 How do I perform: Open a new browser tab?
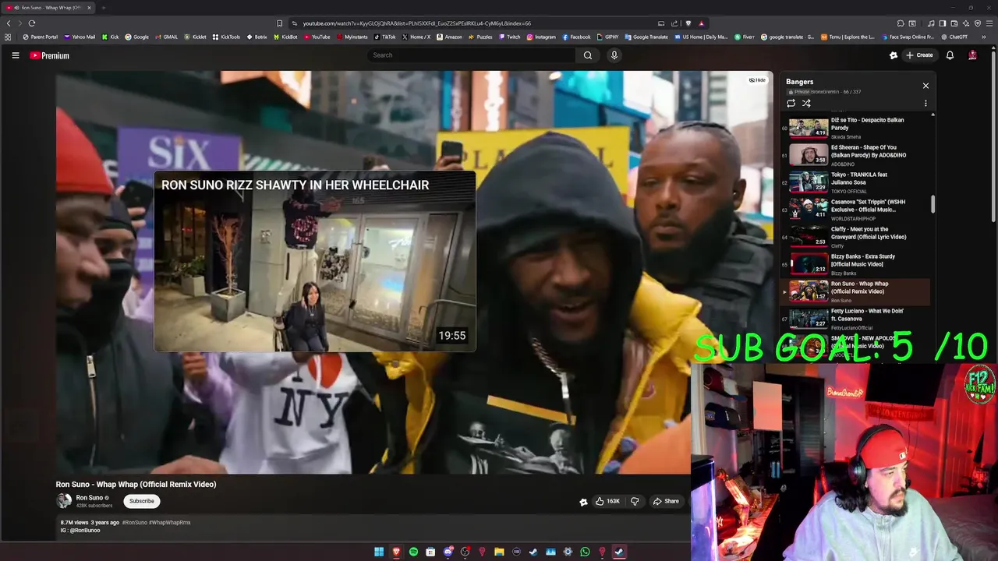tap(103, 8)
